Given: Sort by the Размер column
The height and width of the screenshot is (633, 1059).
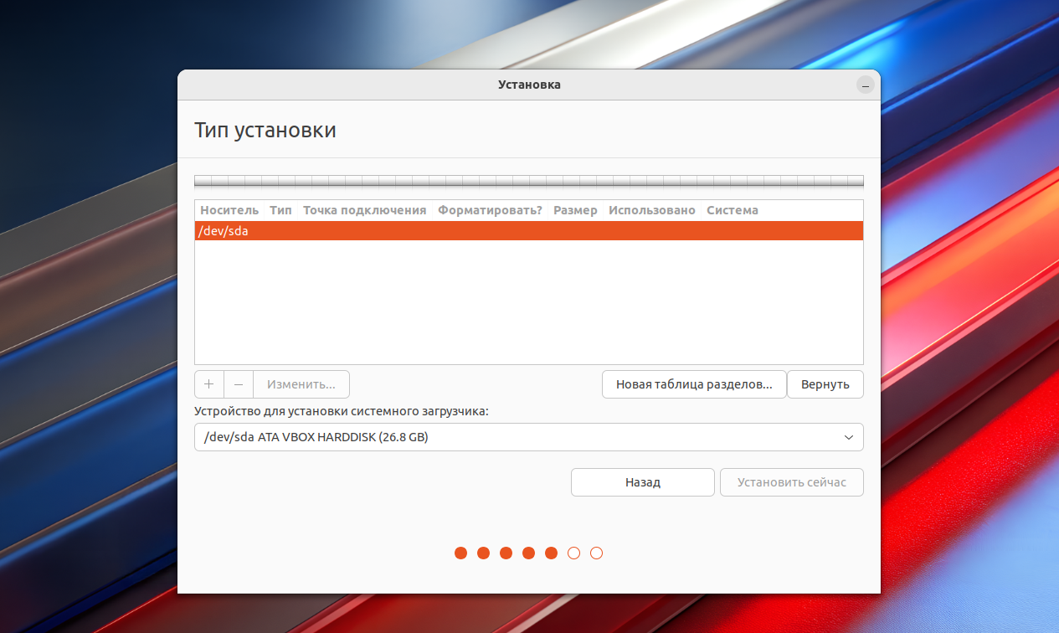Looking at the screenshot, I should tap(575, 210).
